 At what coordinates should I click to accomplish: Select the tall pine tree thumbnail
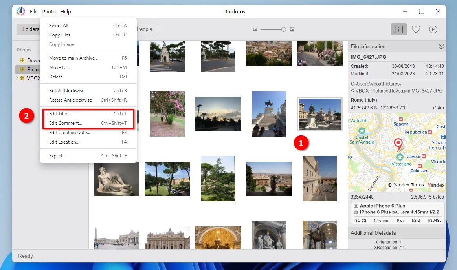point(218,179)
